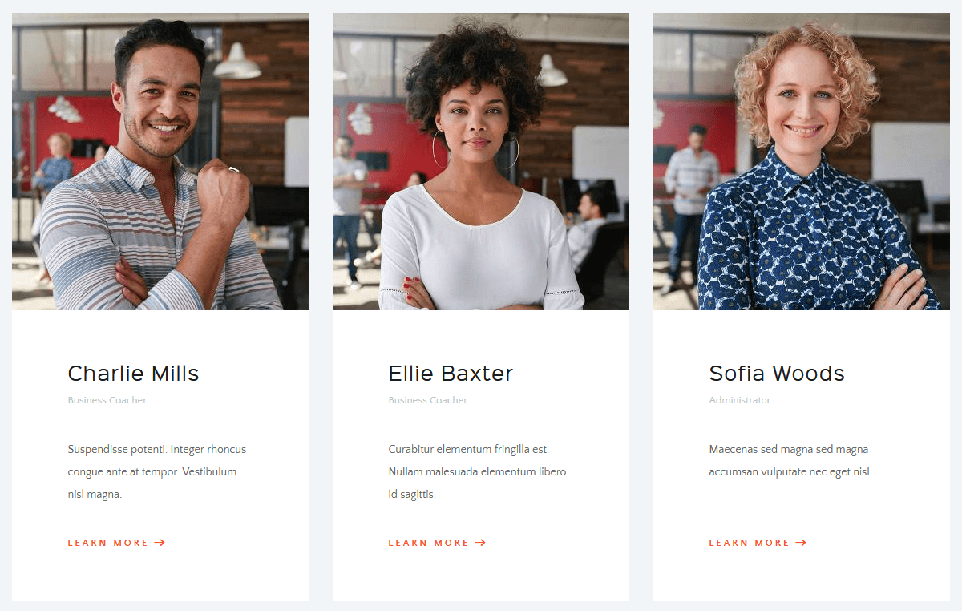Click the arrow icon under Charlie Mills
Viewport: 962px width, 611px height.
pyautogui.click(x=160, y=543)
